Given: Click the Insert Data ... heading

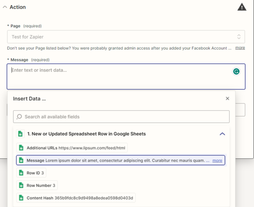Looking at the screenshot, I should (x=29, y=99).
